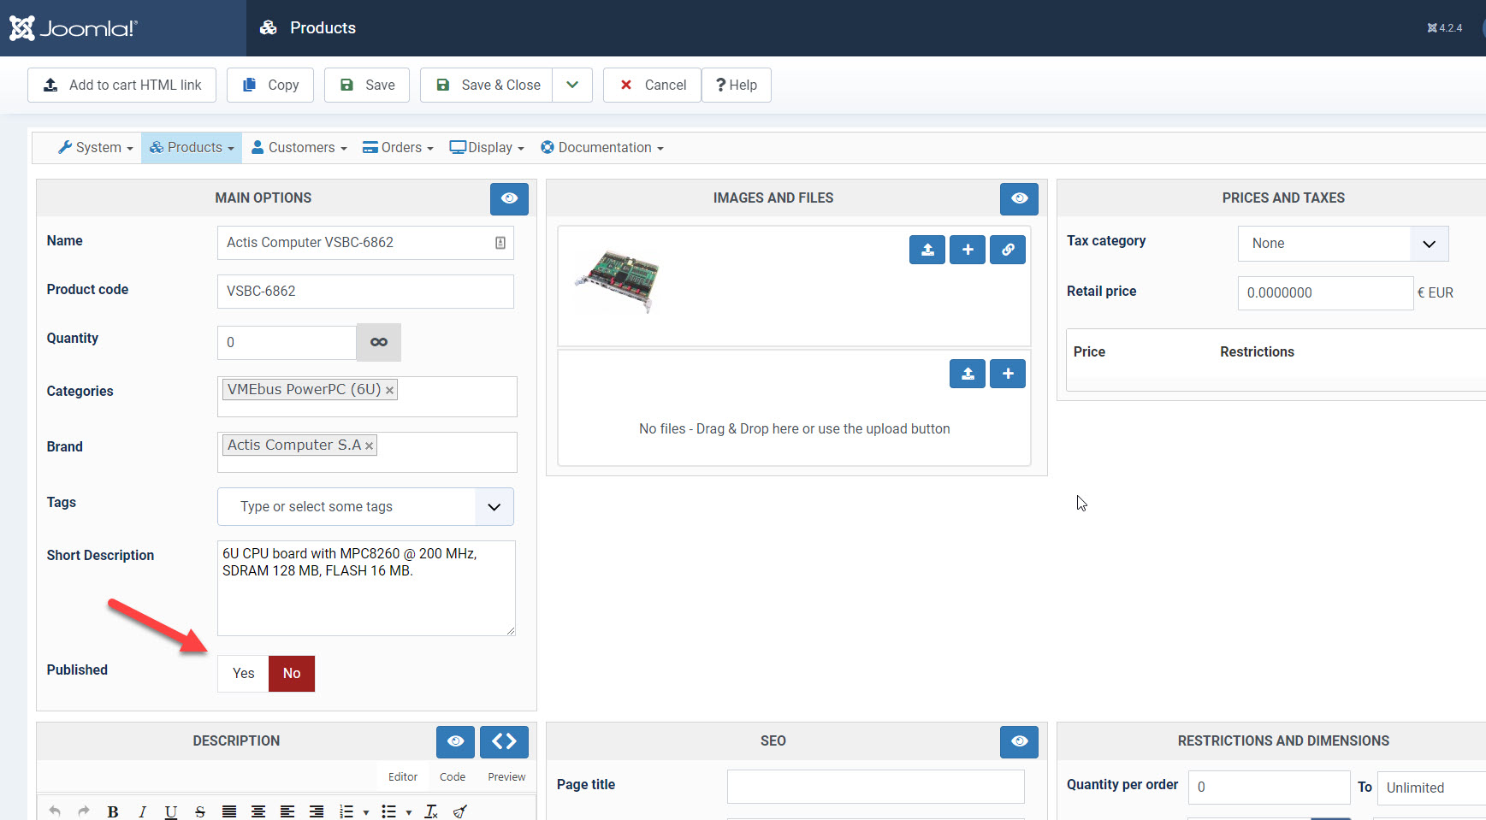Expand the Tax category dropdown
Screen dimensions: 1486x820
point(1428,244)
